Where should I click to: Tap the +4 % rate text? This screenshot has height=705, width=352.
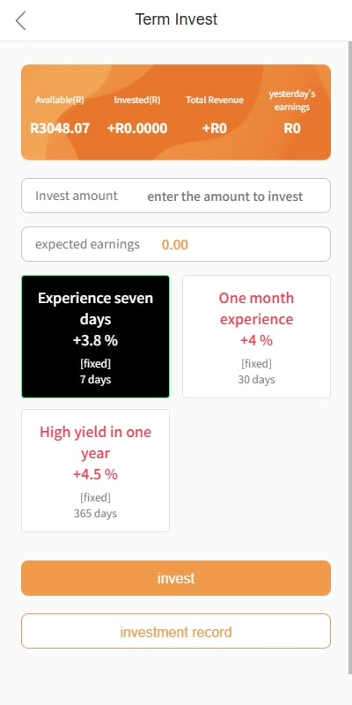(x=256, y=340)
